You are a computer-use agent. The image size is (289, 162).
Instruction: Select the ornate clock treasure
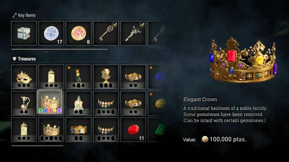tap(78, 103)
